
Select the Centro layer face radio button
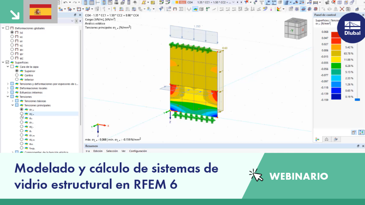point(17,75)
